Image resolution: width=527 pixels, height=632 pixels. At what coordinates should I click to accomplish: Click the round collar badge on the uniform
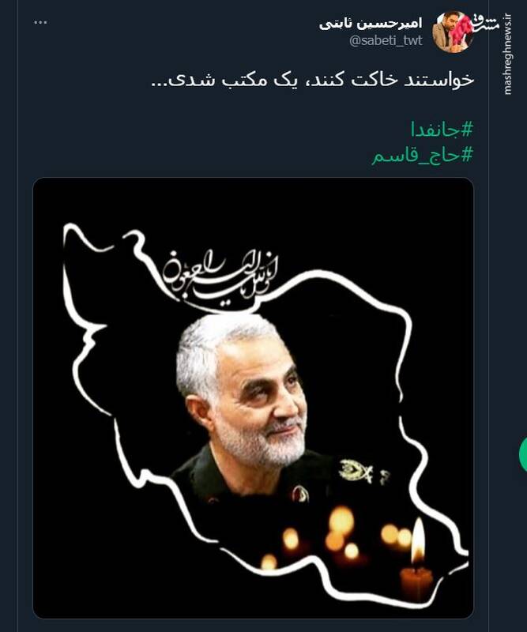300,494
